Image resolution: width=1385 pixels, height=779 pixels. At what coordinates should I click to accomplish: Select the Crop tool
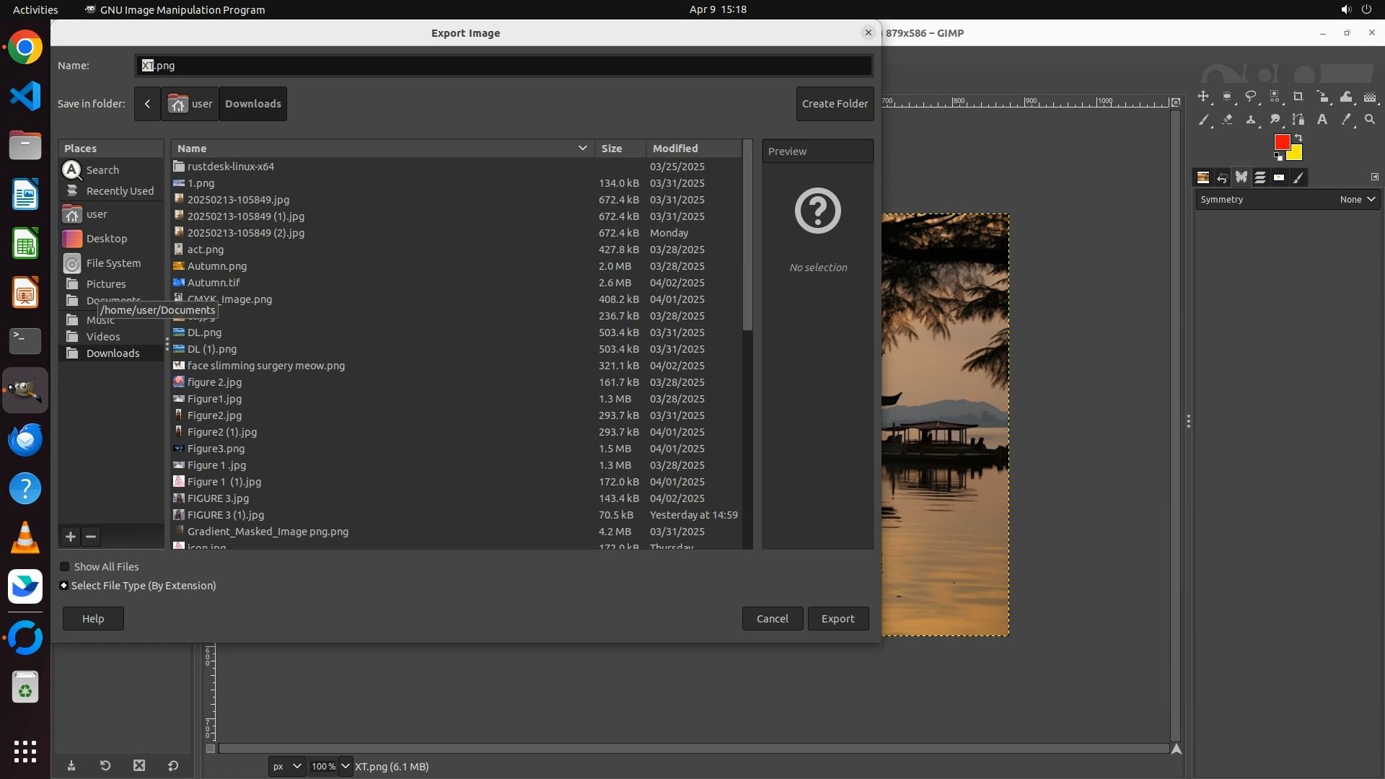tap(1298, 97)
